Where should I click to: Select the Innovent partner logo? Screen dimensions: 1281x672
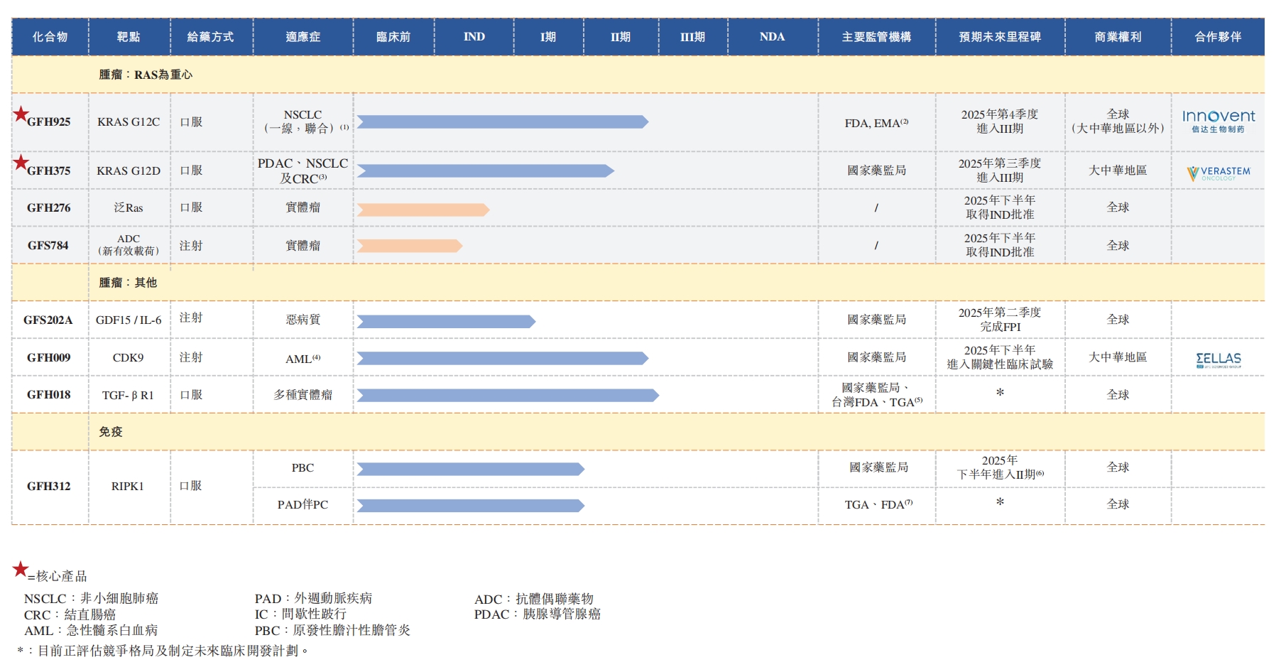coord(1218,121)
